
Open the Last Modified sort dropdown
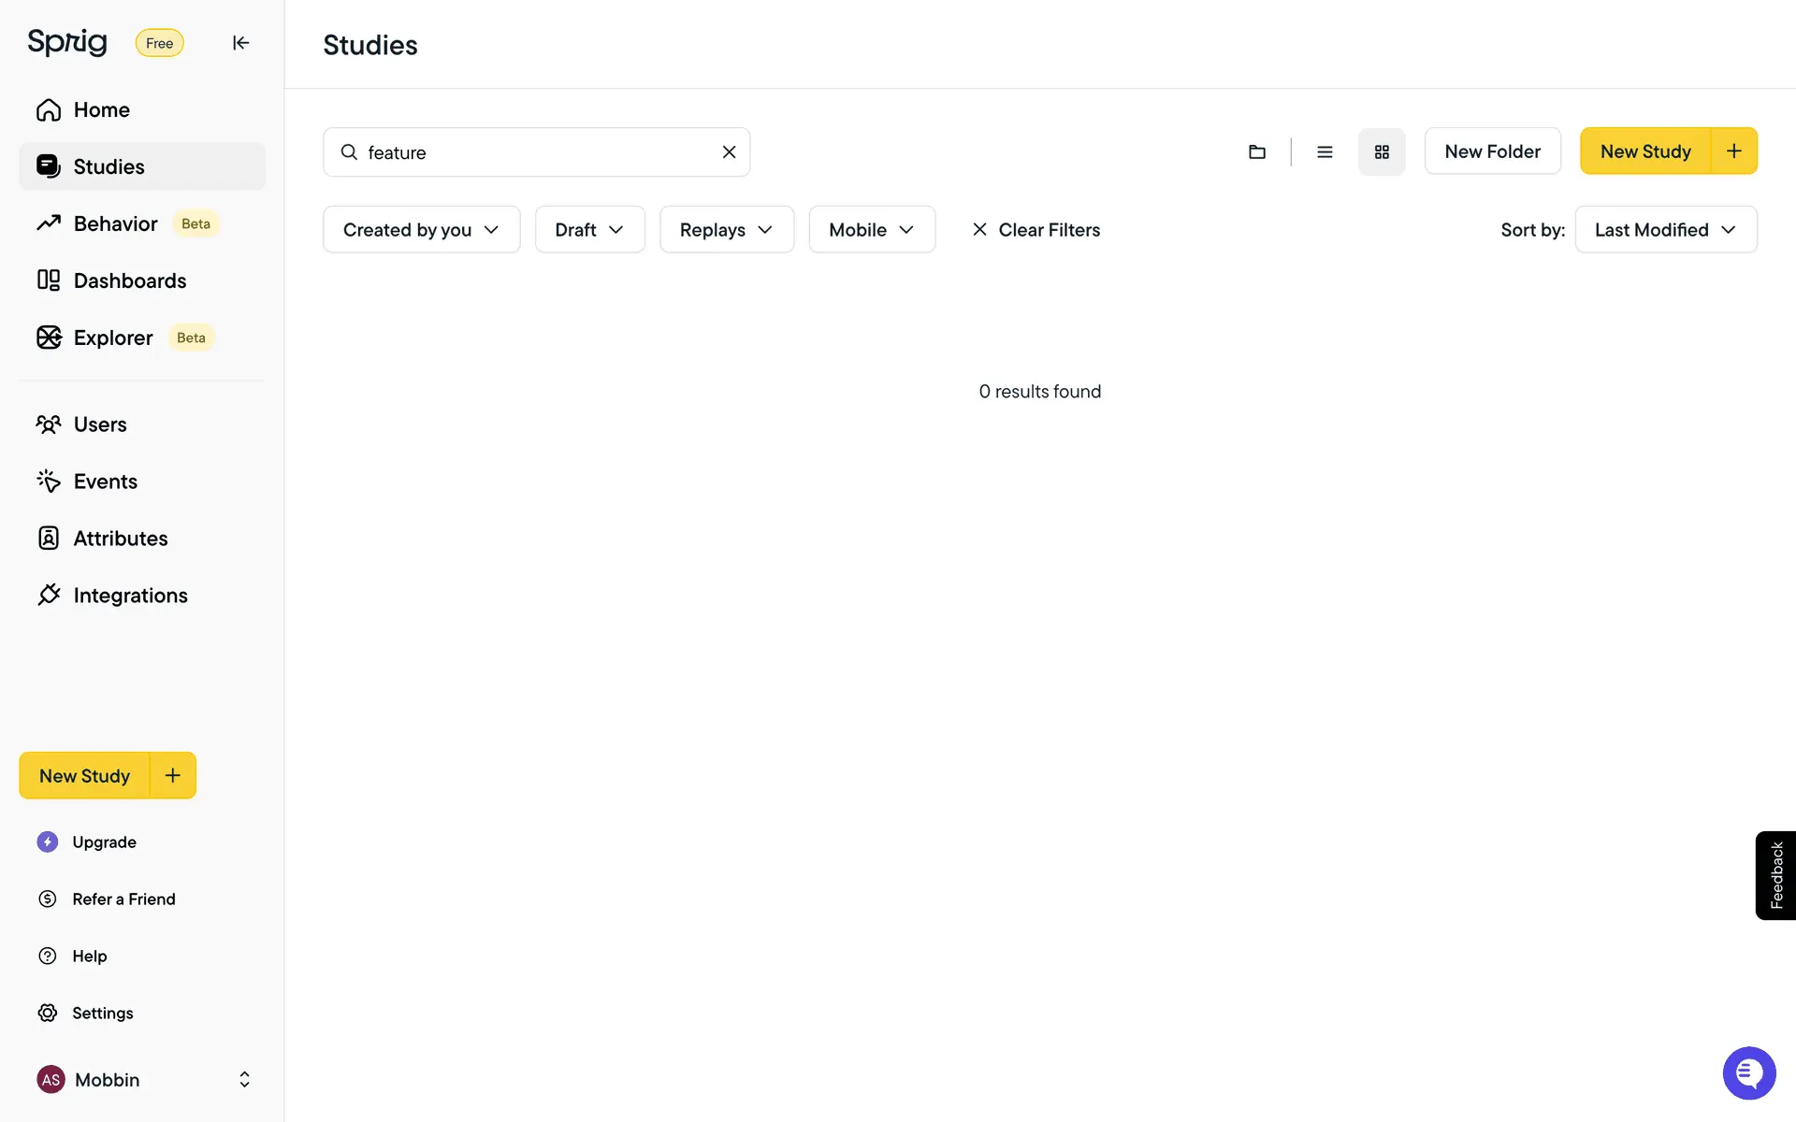point(1665,230)
